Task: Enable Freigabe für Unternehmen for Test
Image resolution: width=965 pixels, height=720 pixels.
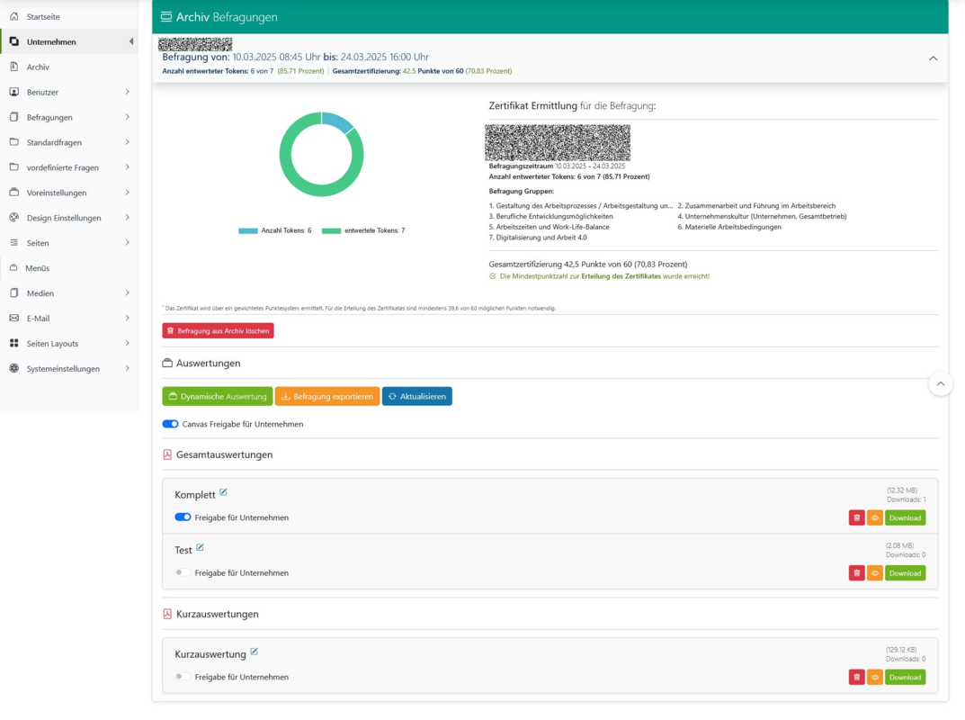Action: point(183,572)
